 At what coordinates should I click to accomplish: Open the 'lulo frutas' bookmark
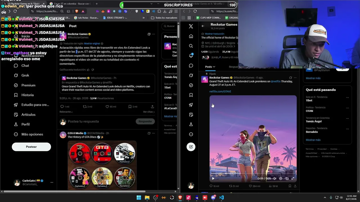coord(86,18)
